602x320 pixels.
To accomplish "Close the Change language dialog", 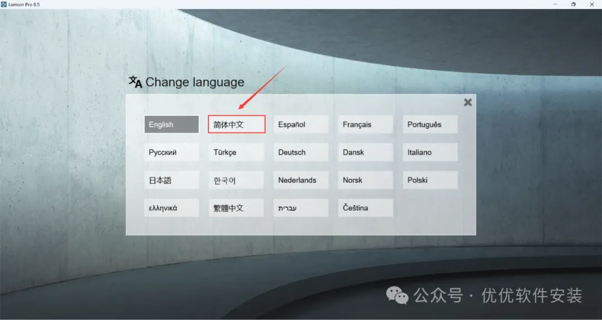I will pos(468,102).
